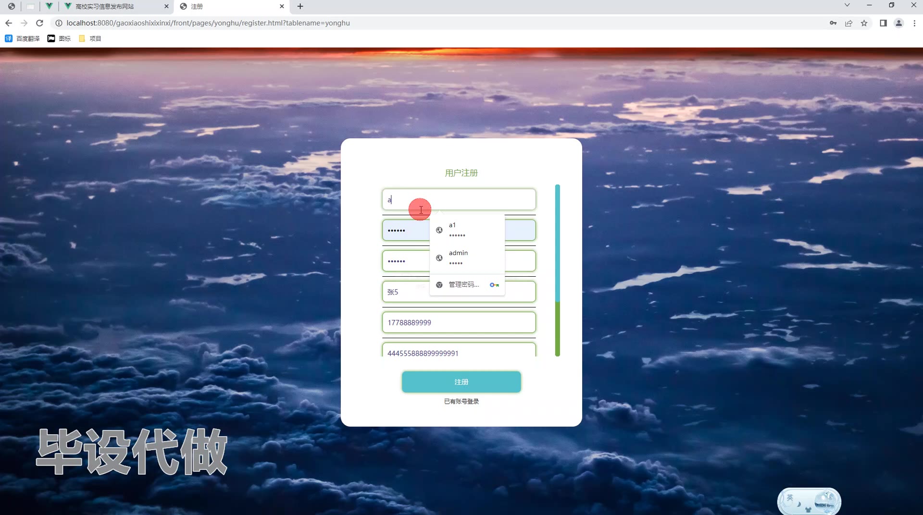Open the Chrome profile avatar menu
The image size is (923, 515).
[898, 23]
